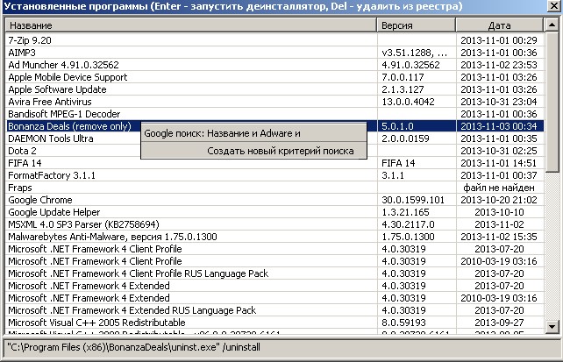Click version 30.0.1599.101 cell
The height and width of the screenshot is (362, 563).
pyautogui.click(x=417, y=200)
